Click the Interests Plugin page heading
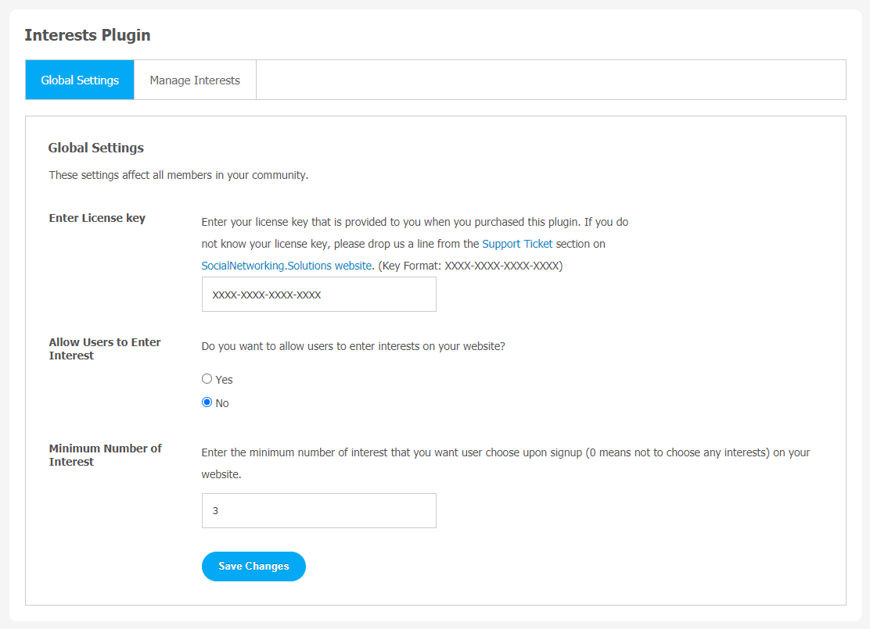 coord(87,35)
